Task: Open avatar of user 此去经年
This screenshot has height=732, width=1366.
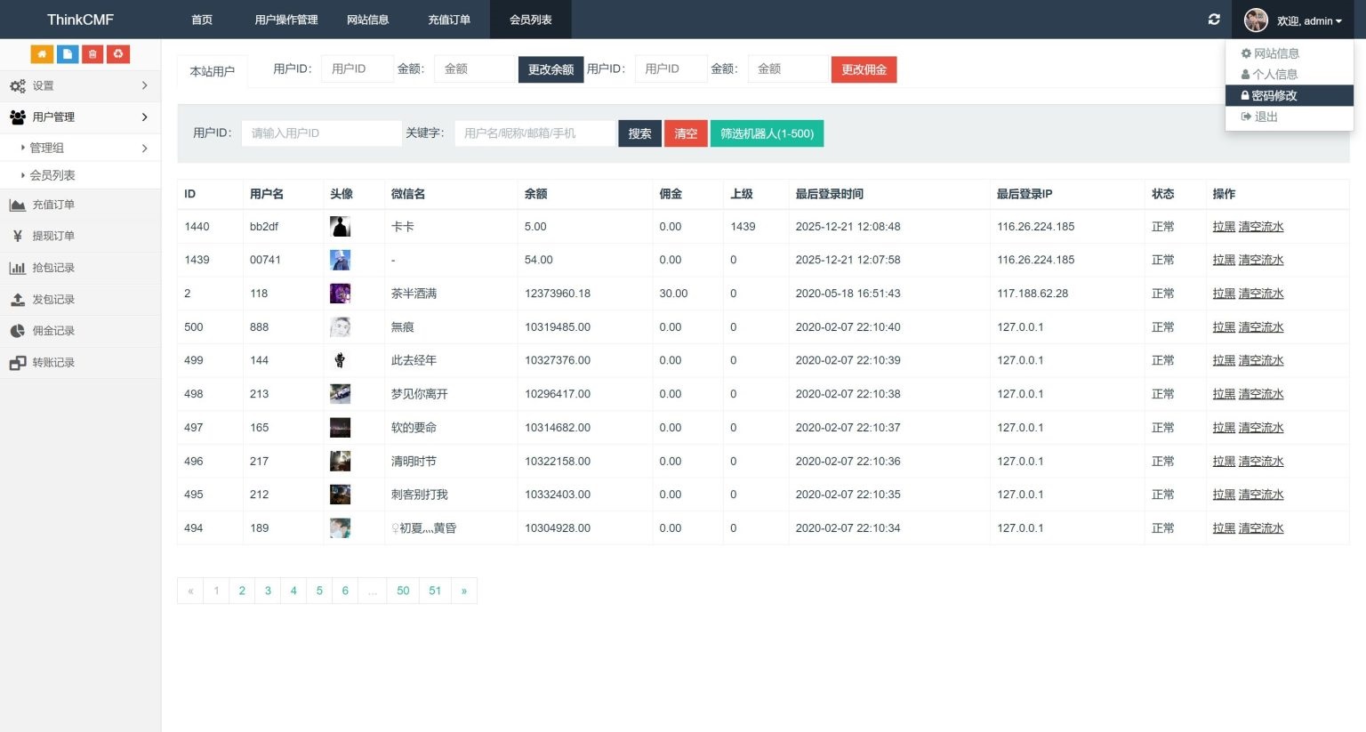Action: pos(340,360)
